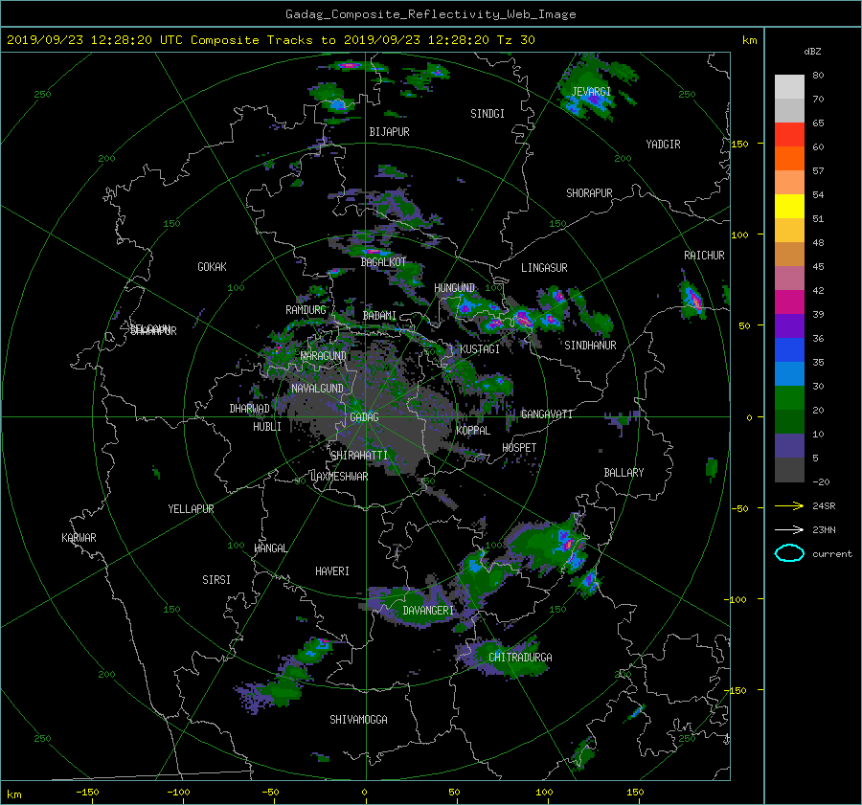Click the cyan current-position ellipse icon
The height and width of the screenshot is (805, 862).
(789, 553)
